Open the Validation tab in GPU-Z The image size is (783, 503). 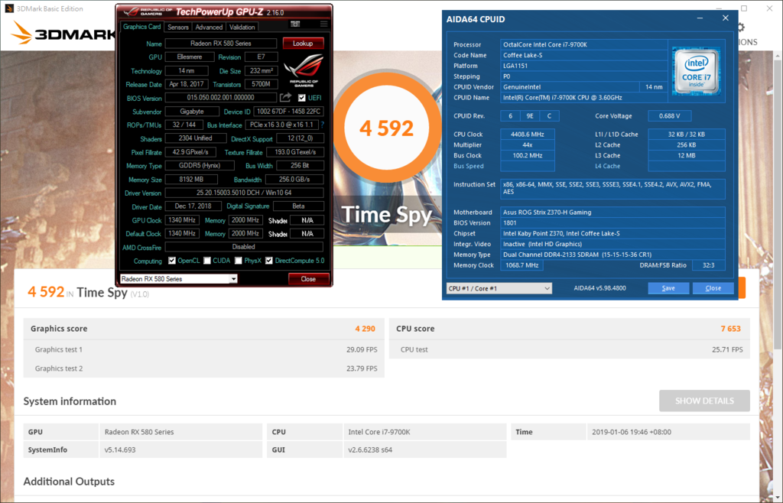[x=242, y=28]
